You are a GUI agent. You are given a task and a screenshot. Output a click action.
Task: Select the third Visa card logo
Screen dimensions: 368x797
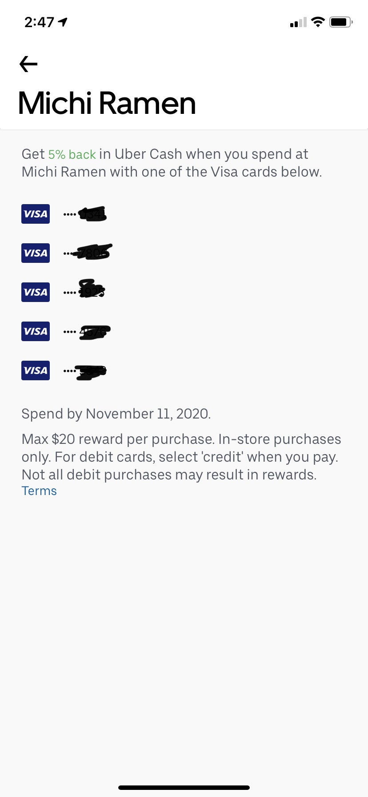pos(36,292)
